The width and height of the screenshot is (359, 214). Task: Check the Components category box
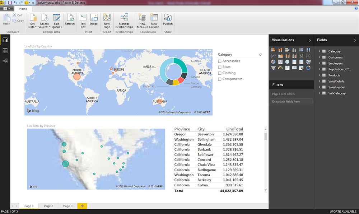(x=220, y=79)
